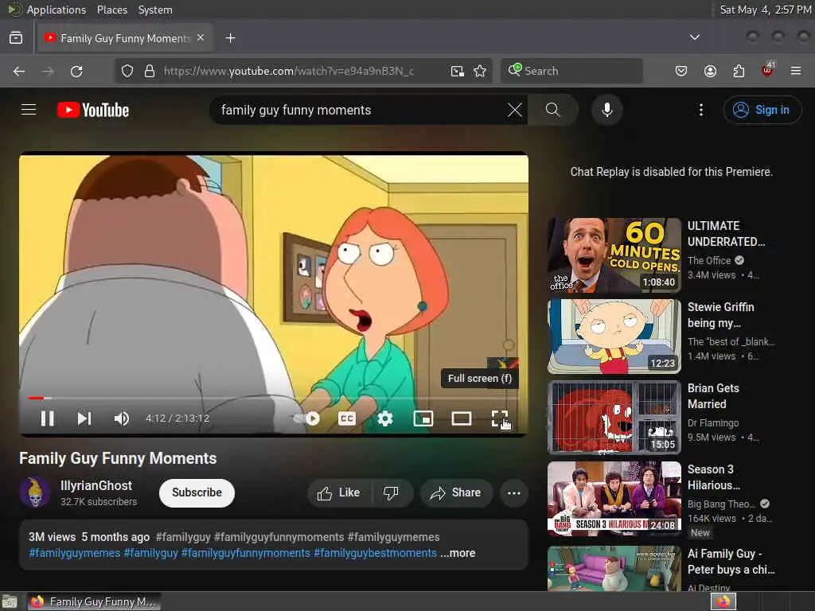
Task: Expand the list all tabs chevron
Action: 694,37
